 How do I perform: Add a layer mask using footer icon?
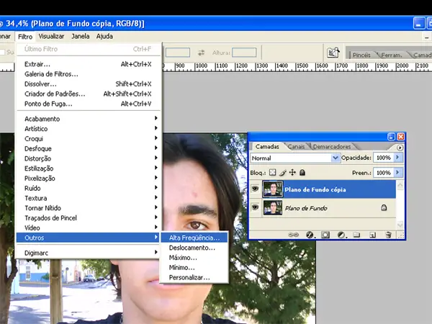click(325, 234)
